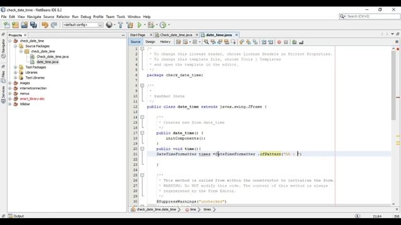This screenshot has height=225, width=401.
Task: Click the Stop Macro Recording icon
Action: (x=286, y=42)
